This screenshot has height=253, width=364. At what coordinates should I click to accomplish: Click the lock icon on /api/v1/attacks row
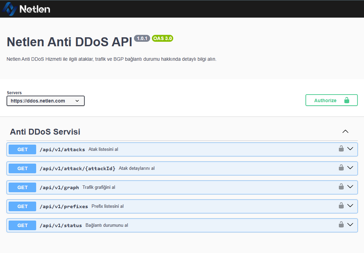click(x=341, y=148)
